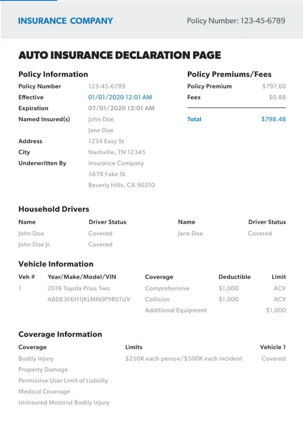The width and height of the screenshot is (303, 426).
Task: Click the Additional Equipment coverage row
Action: 176,310
